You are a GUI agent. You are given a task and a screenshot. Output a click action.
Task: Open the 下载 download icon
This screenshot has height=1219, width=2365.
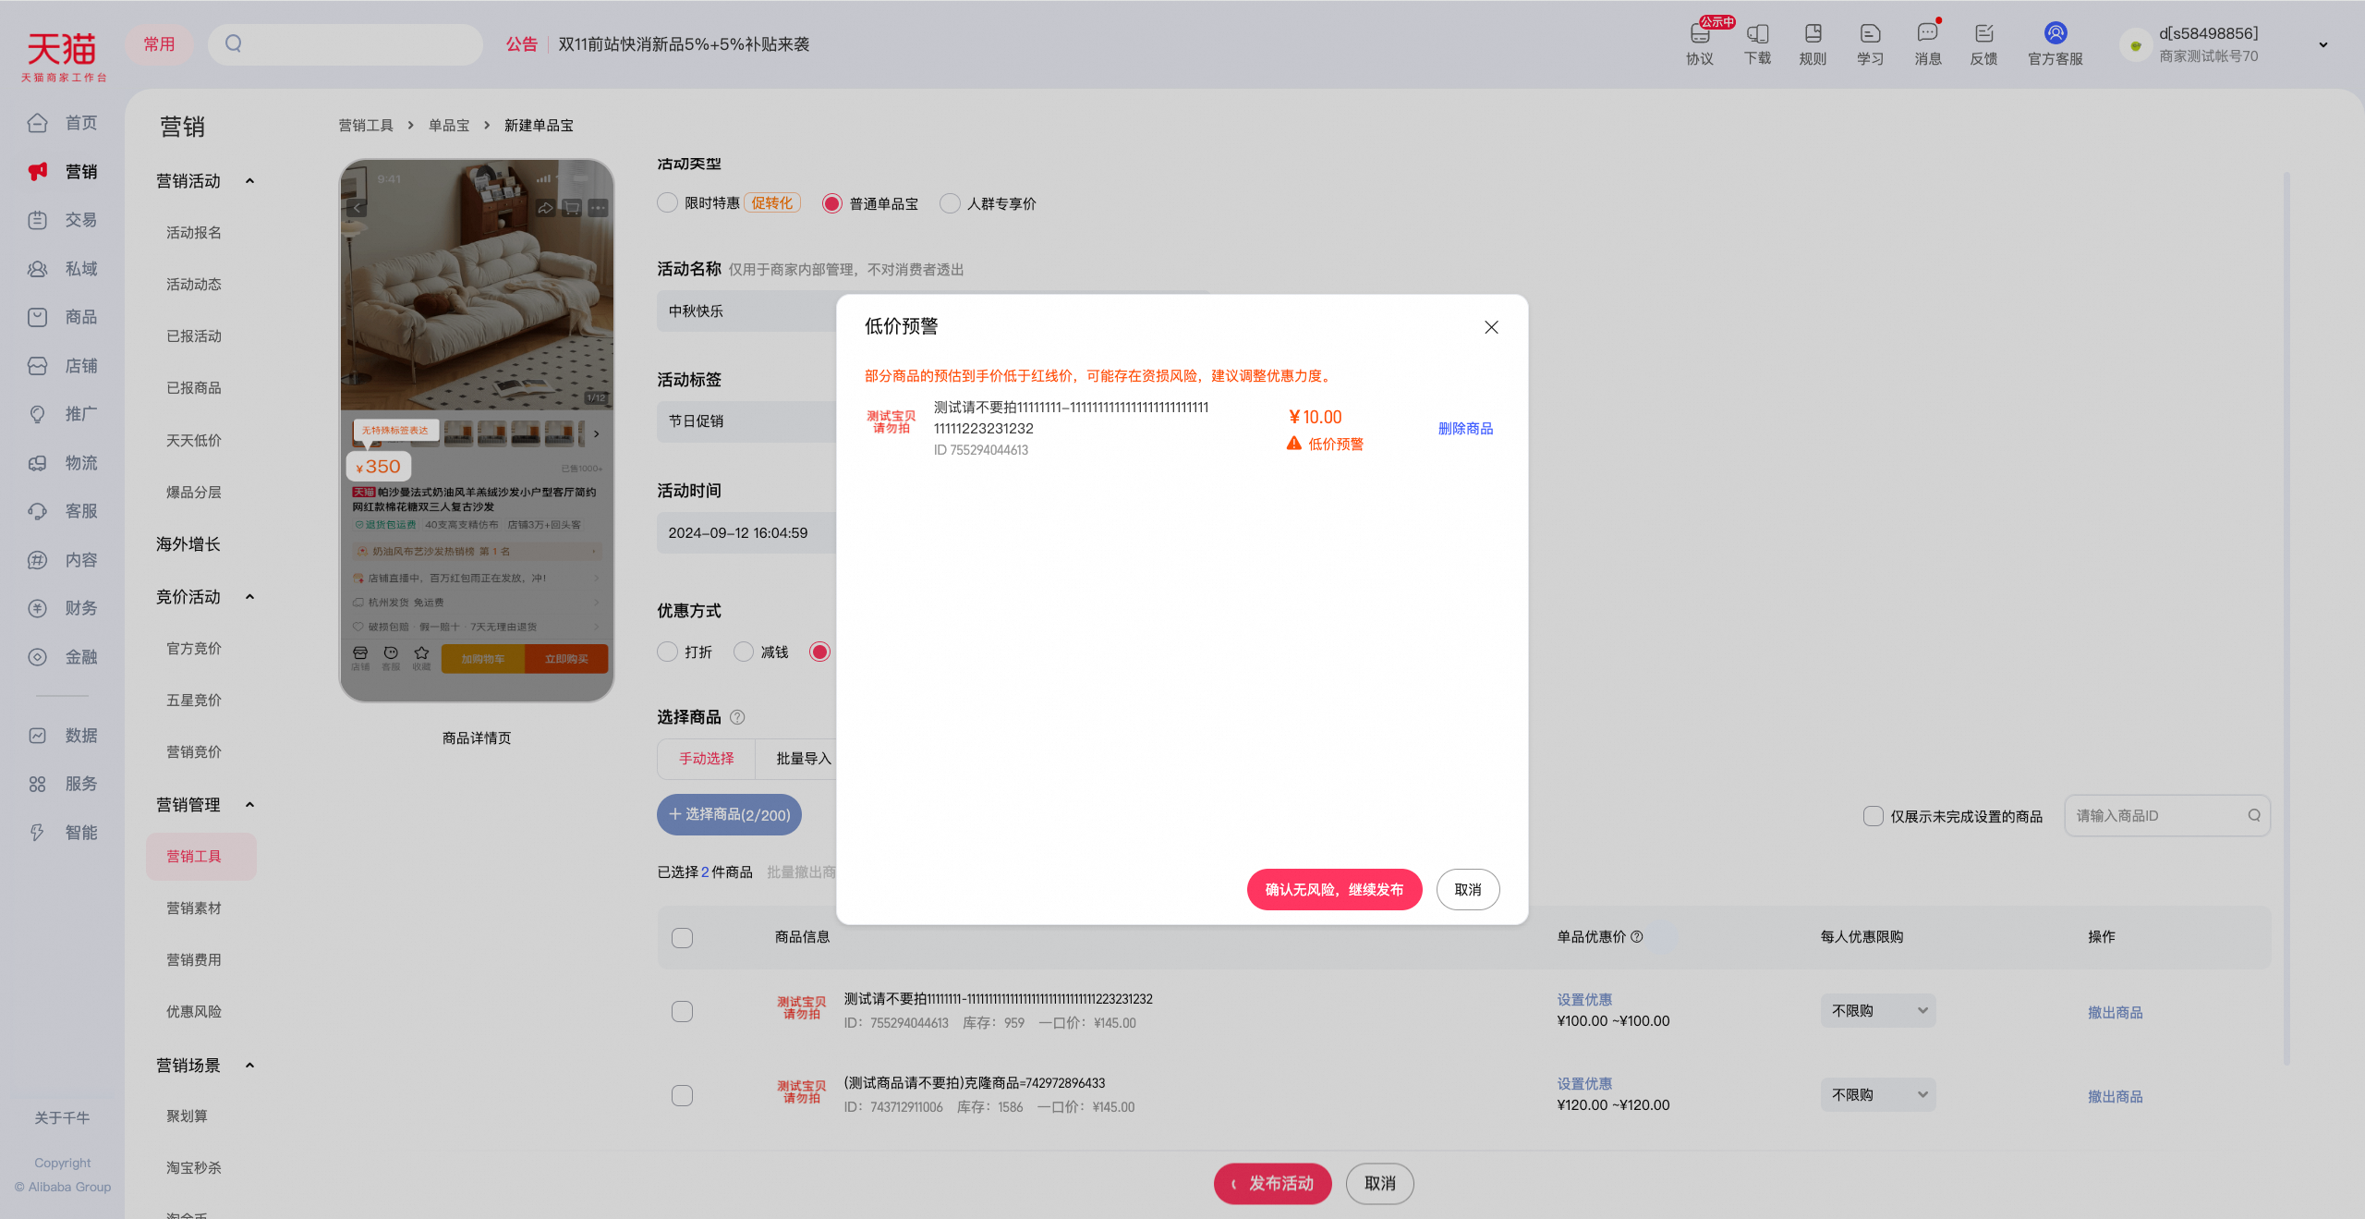1757,43
